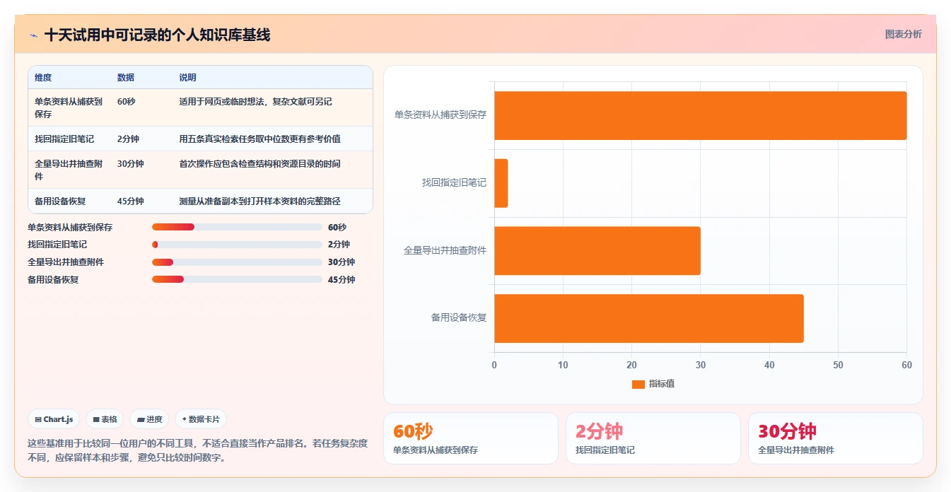
Task: Click the description starting 适用于网页或临时想法
Action: [x=255, y=102]
